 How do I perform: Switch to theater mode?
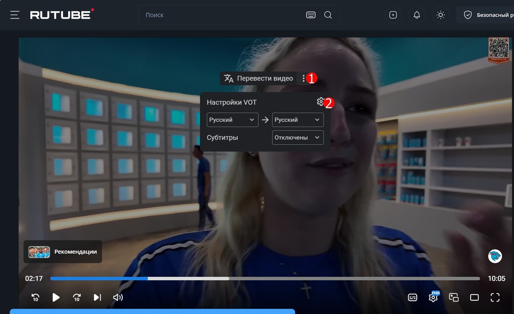click(x=474, y=297)
